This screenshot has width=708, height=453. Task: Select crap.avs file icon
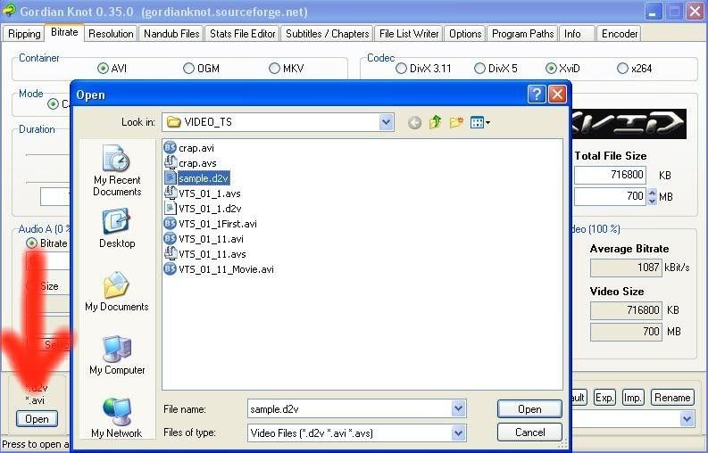click(x=170, y=163)
